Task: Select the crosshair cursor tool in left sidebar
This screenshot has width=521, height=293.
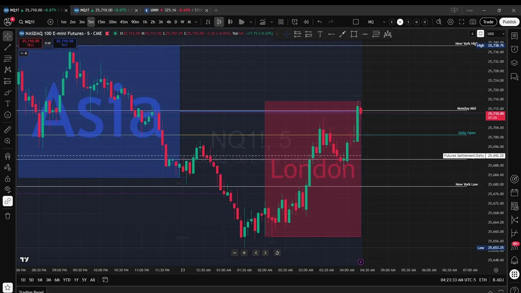Action: point(8,36)
